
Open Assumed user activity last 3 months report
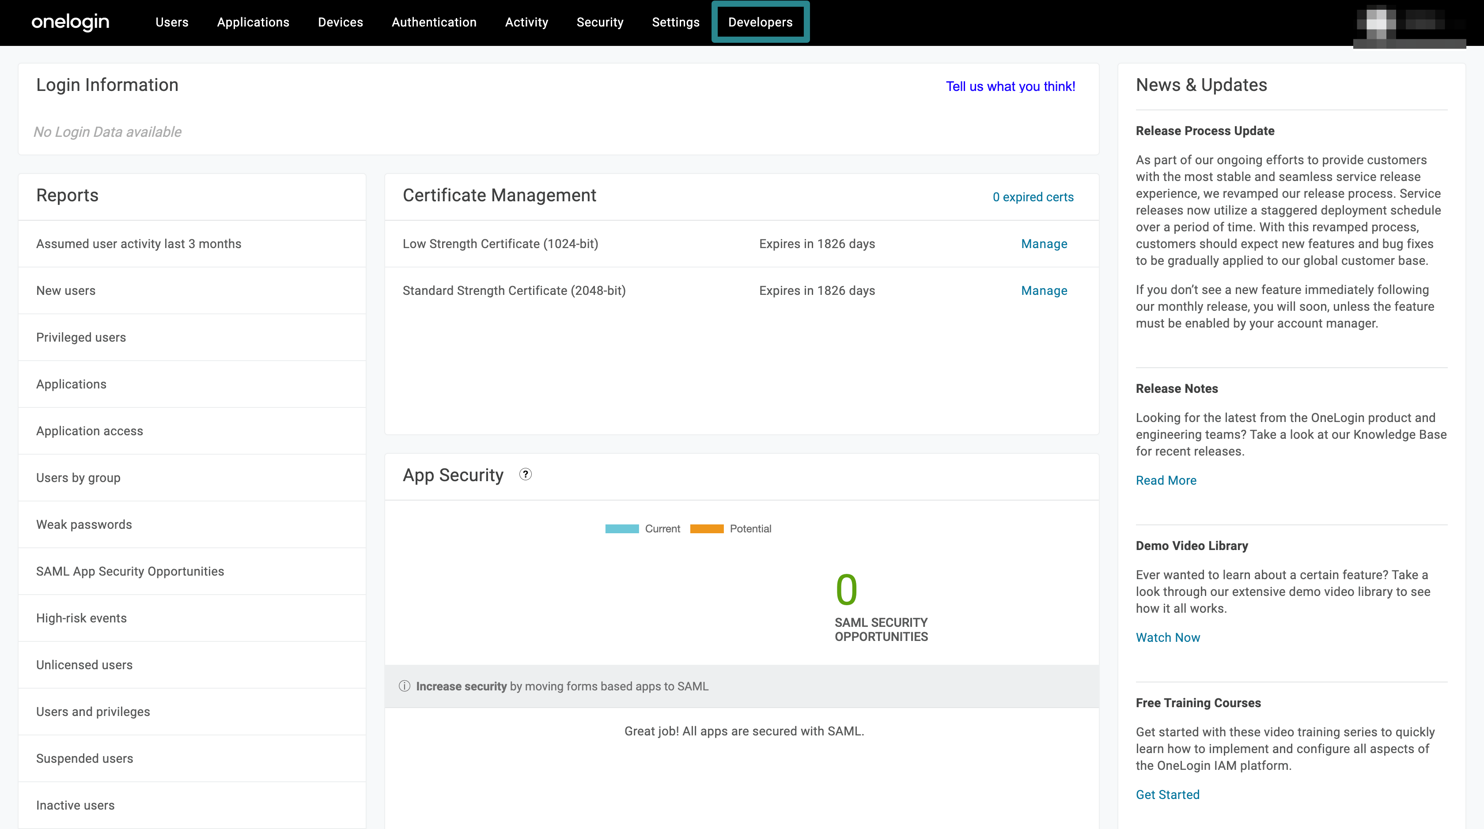point(192,244)
